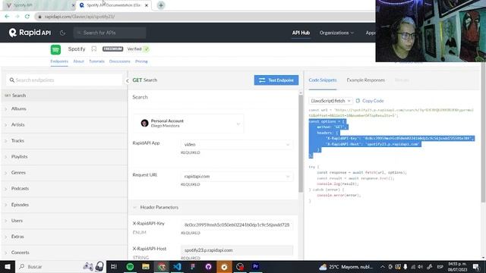Viewport: 486px width, 273px height.
Task: Expand the Podcasts group
Action: click(64, 189)
